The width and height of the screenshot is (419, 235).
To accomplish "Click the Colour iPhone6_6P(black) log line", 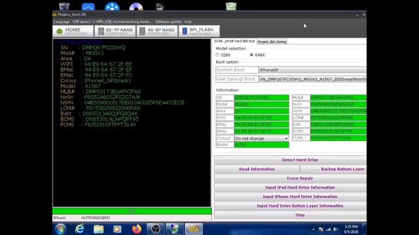I will (96, 80).
